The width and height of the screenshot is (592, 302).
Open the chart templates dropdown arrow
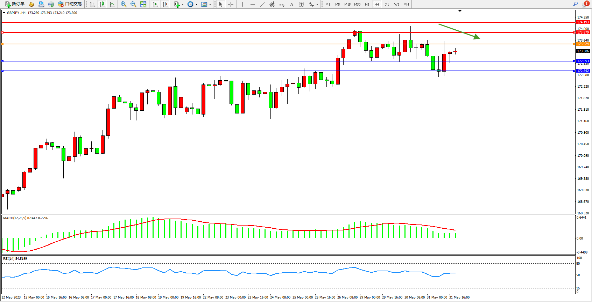210,5
